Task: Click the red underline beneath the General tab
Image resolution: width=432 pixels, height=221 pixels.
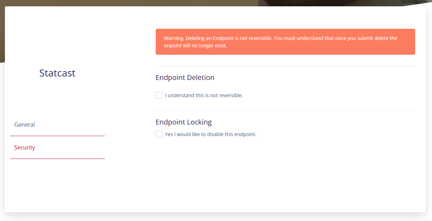Action: coord(57,136)
